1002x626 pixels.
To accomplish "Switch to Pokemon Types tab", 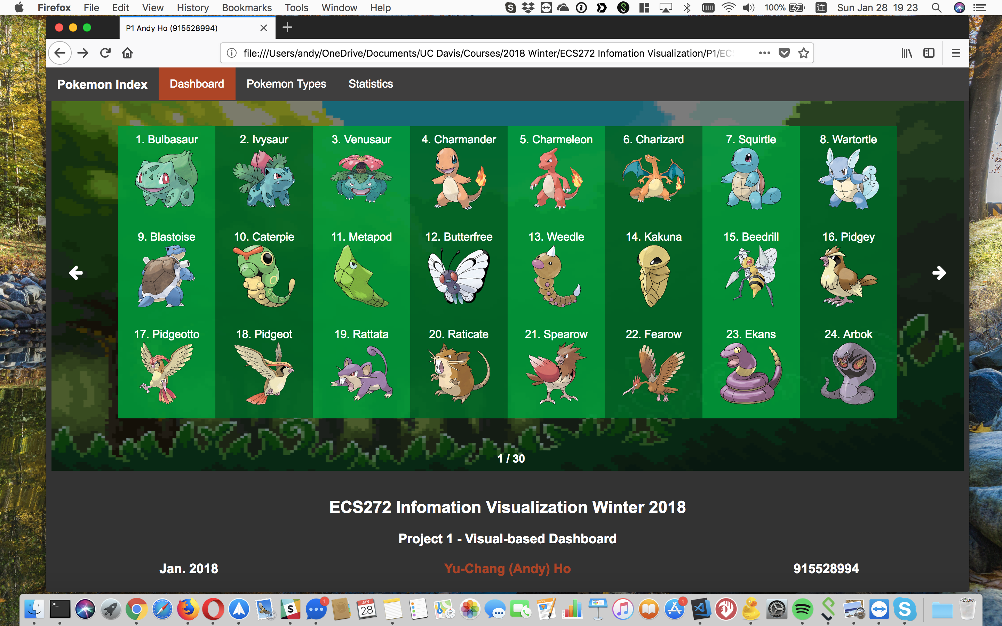I will [x=286, y=83].
